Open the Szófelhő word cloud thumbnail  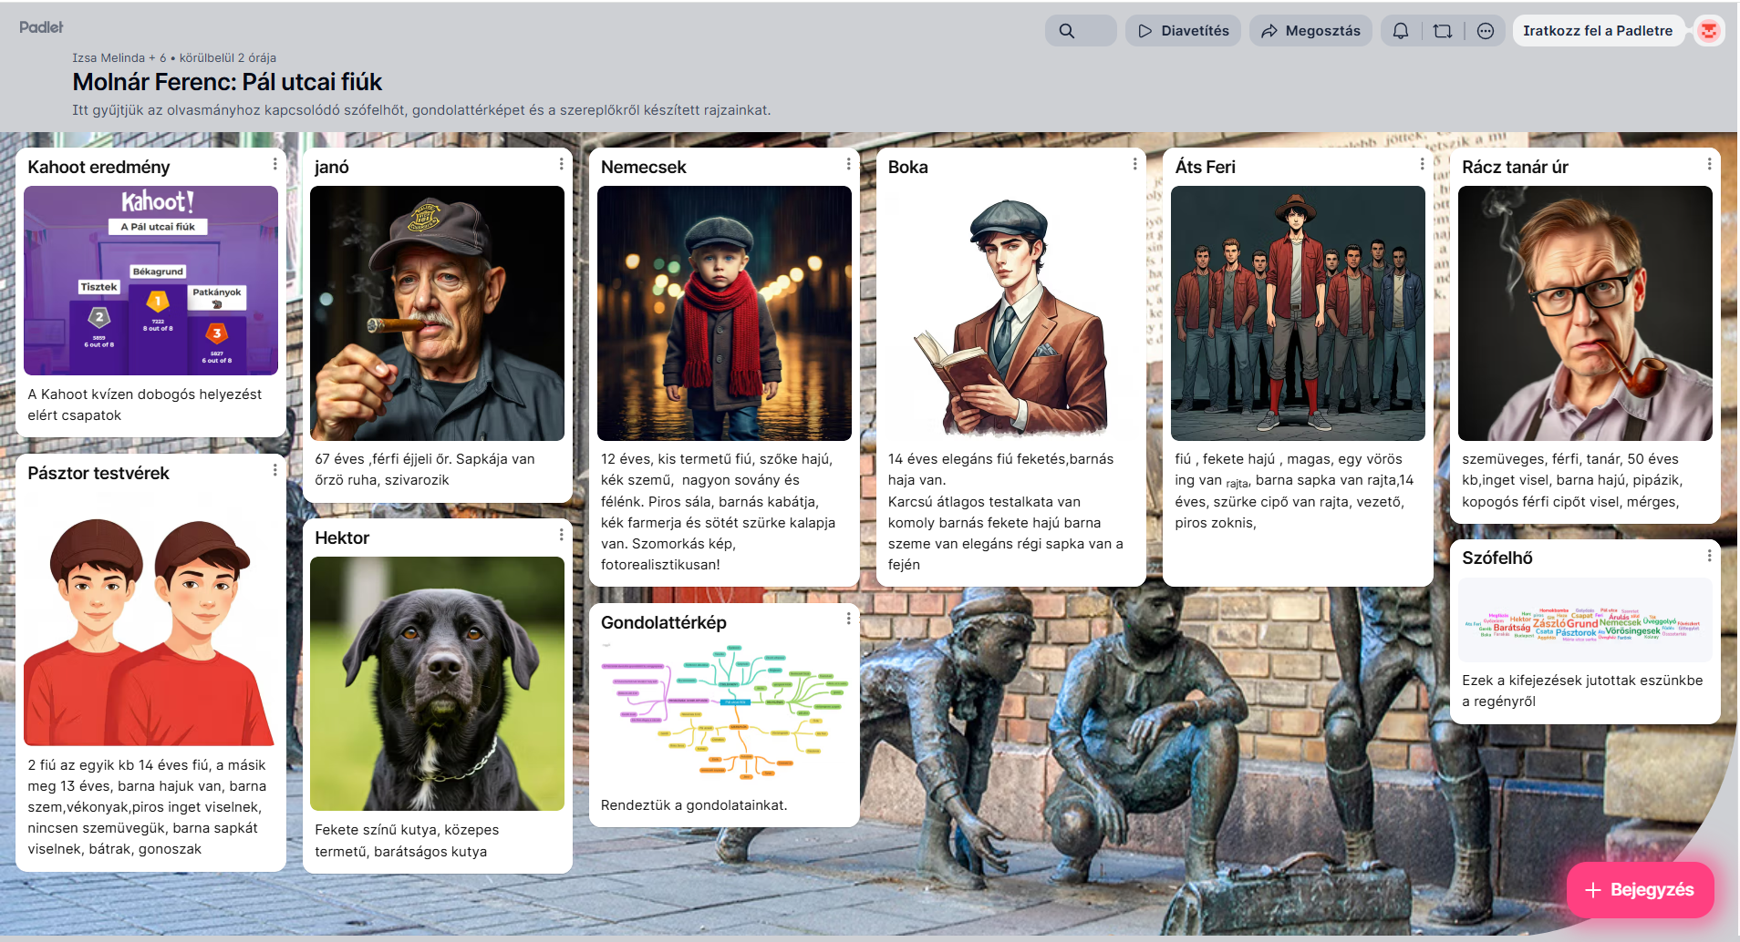1584,621
